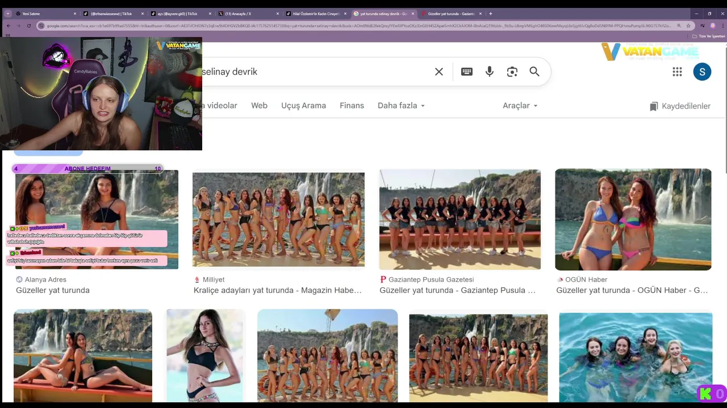Click the bookmark icon beside Kaydedilenler
727x408 pixels.
pos(654,106)
